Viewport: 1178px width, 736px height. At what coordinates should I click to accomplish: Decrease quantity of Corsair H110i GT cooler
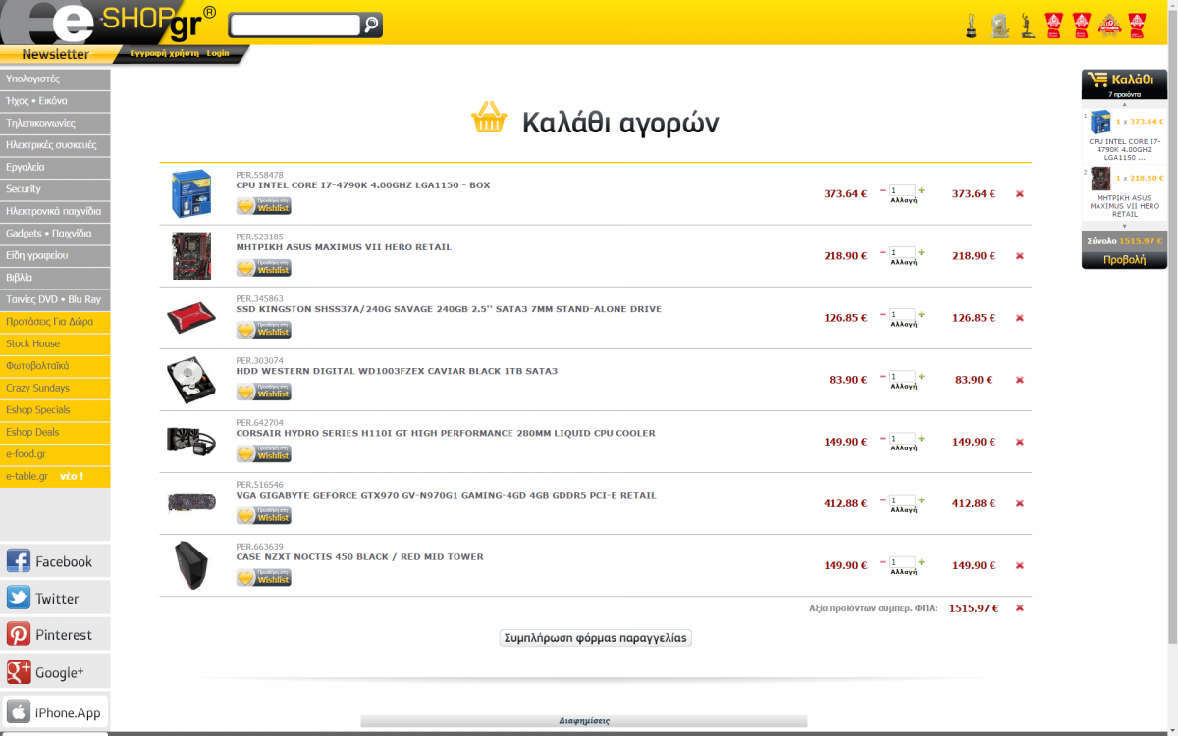(x=883, y=438)
